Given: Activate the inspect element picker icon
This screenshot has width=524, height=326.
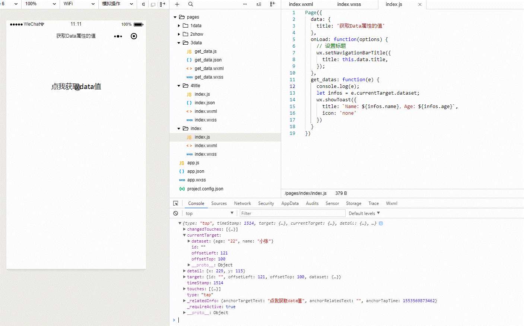Looking at the screenshot, I should 176,203.
